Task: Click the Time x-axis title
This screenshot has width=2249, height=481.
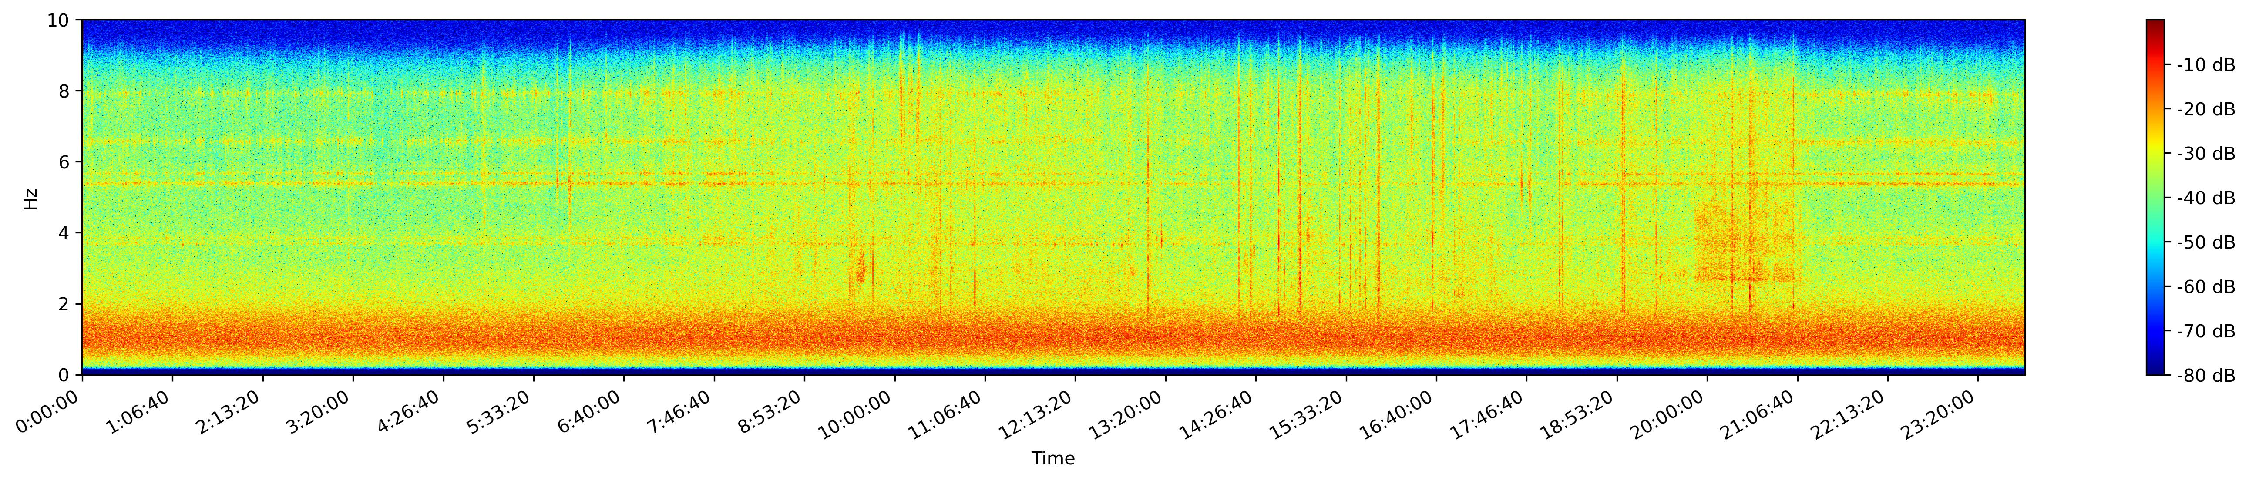Action: coord(1053,458)
